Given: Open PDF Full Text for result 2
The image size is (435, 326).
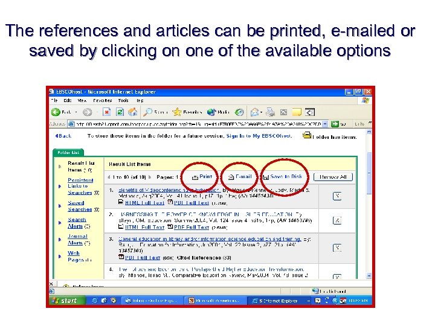Looking at the screenshot, I should 192,228.
